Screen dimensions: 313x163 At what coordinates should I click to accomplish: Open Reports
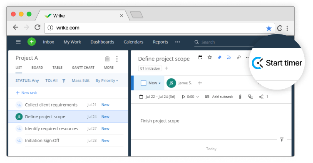point(160,42)
